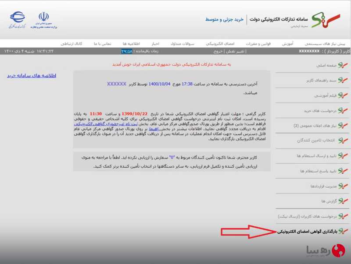Screen dimensions: 351x264
Task: Open the آموزش menu item
Action: click(x=288, y=44)
